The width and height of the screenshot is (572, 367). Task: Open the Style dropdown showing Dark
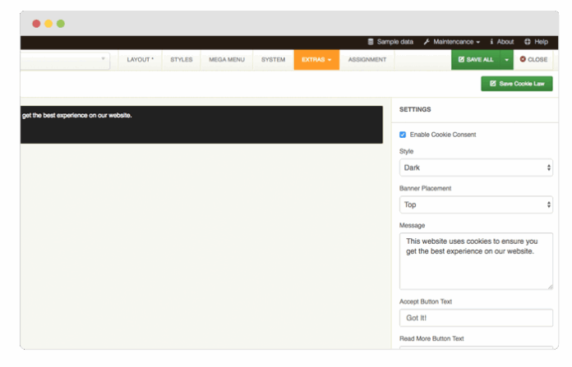[476, 167]
